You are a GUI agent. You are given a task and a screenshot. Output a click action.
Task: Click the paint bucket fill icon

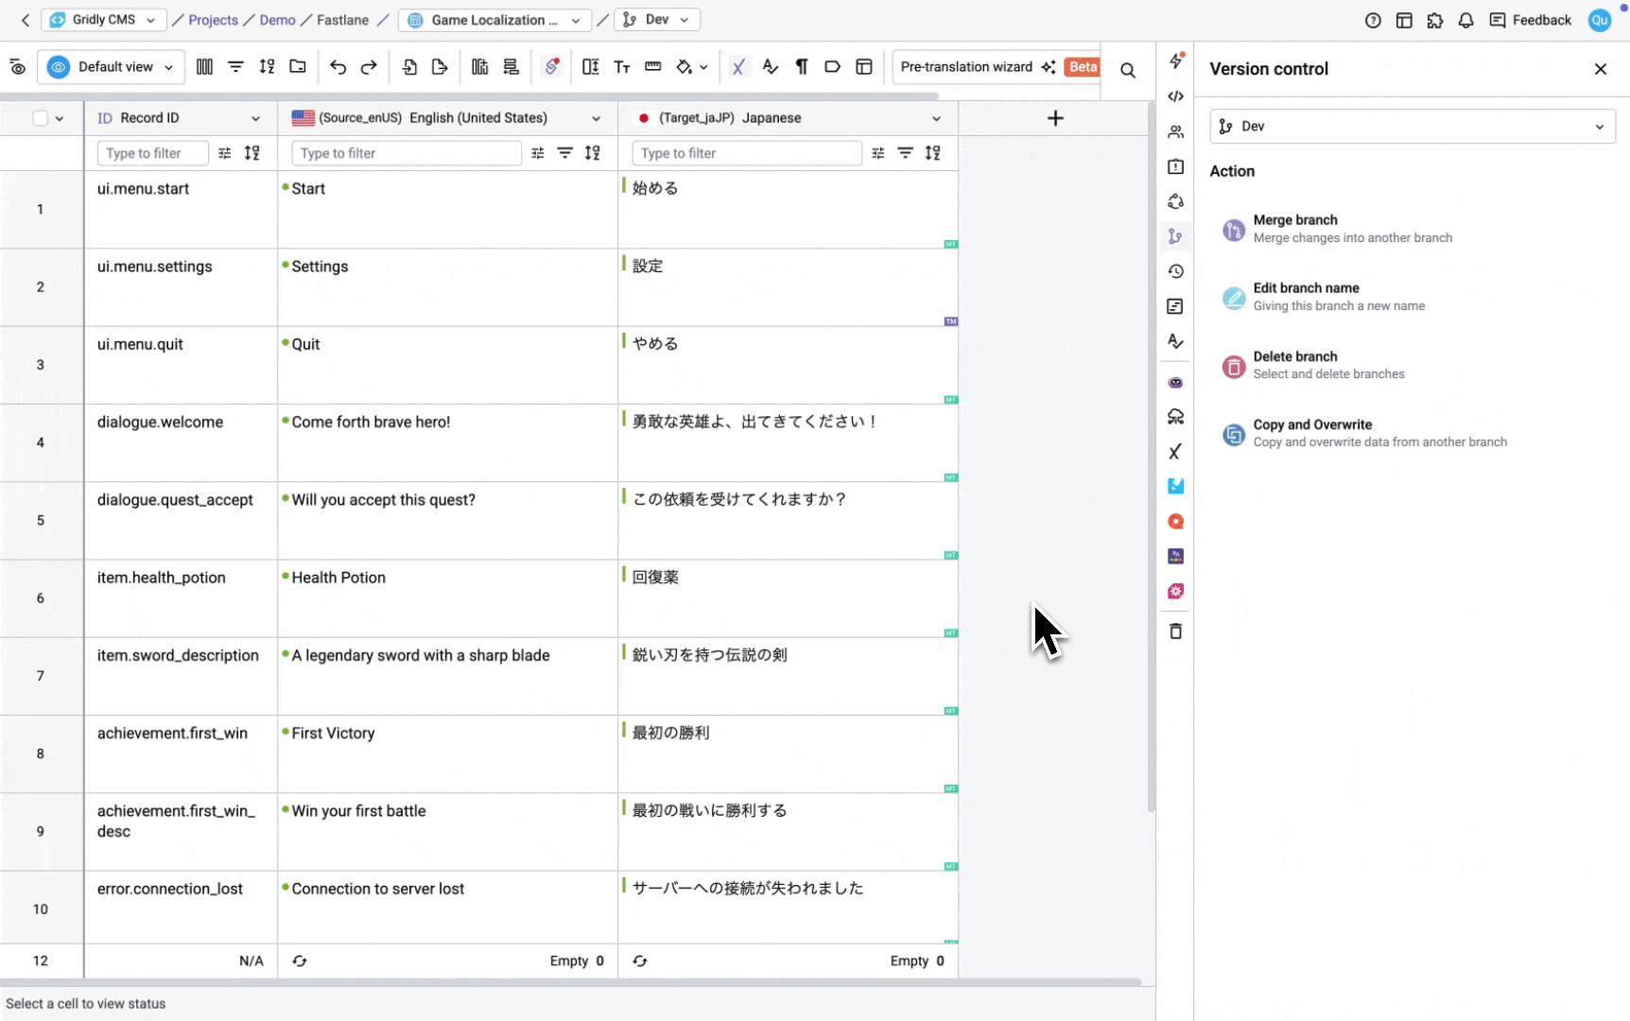pos(685,67)
